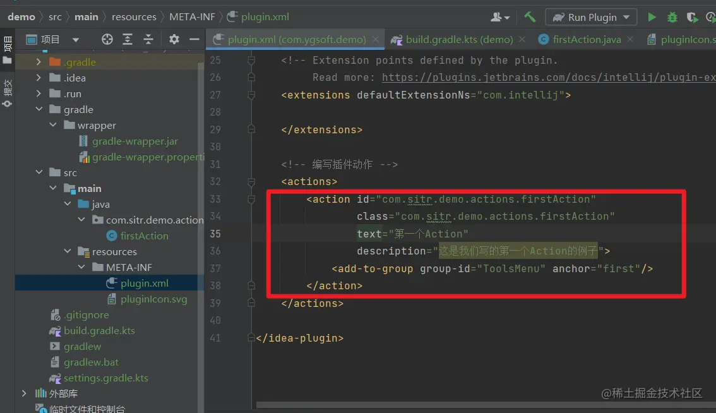Collapse the META-INF folder
716x413 pixels.
tap(81, 266)
